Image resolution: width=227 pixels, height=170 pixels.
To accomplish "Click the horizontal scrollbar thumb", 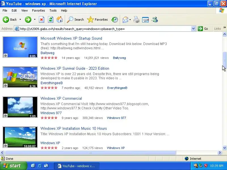I will point(90,152).
